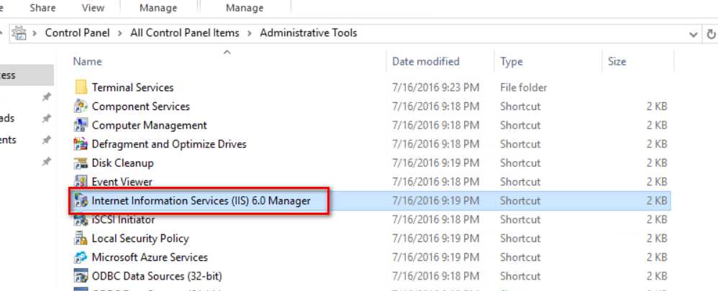Expand the chevron after All Control Panel Items

tap(250, 33)
